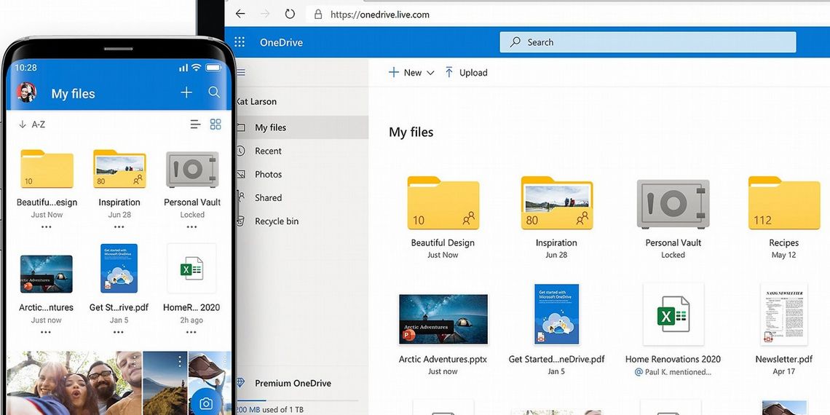Image resolution: width=830 pixels, height=415 pixels.
Task: Open Get St...rive.pdf on phone
Action: (x=119, y=269)
